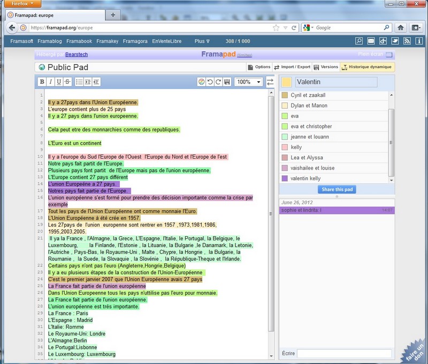
Task: Toggle the side panel with arrows icon
Action: pos(270,82)
